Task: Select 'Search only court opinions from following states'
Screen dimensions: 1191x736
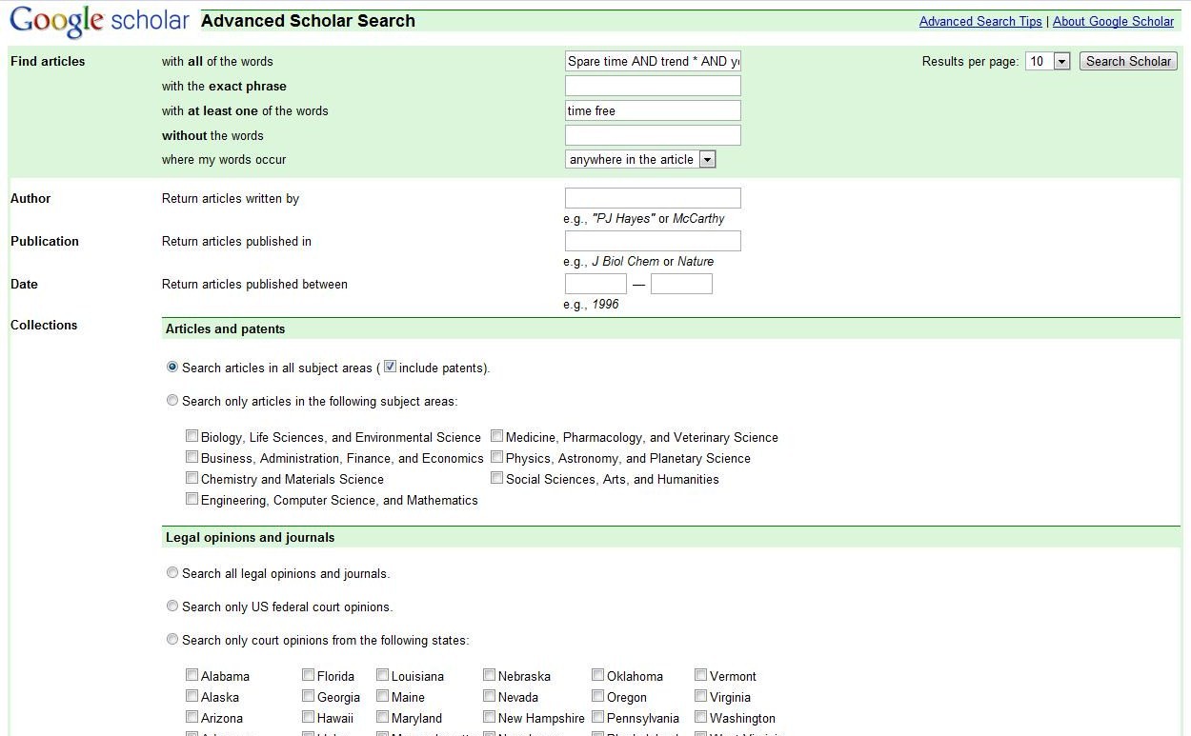Action: point(172,639)
